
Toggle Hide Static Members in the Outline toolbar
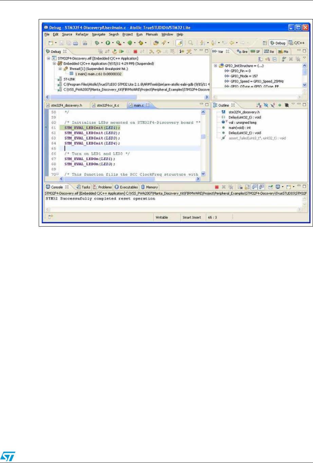coord(273,105)
